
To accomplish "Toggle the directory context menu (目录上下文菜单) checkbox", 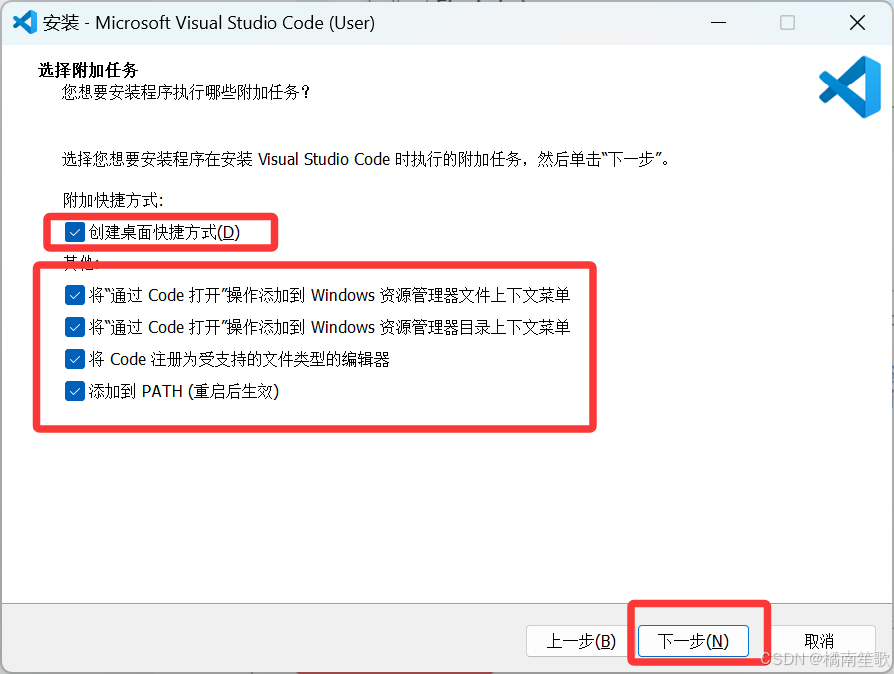I will pos(75,328).
